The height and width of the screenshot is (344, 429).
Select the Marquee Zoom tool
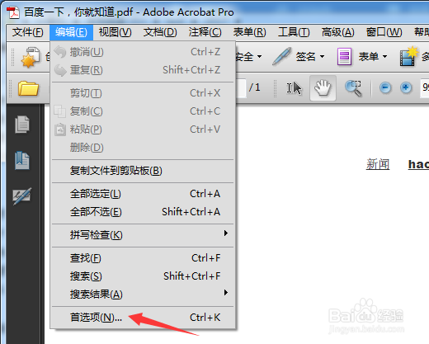pyautogui.click(x=354, y=88)
